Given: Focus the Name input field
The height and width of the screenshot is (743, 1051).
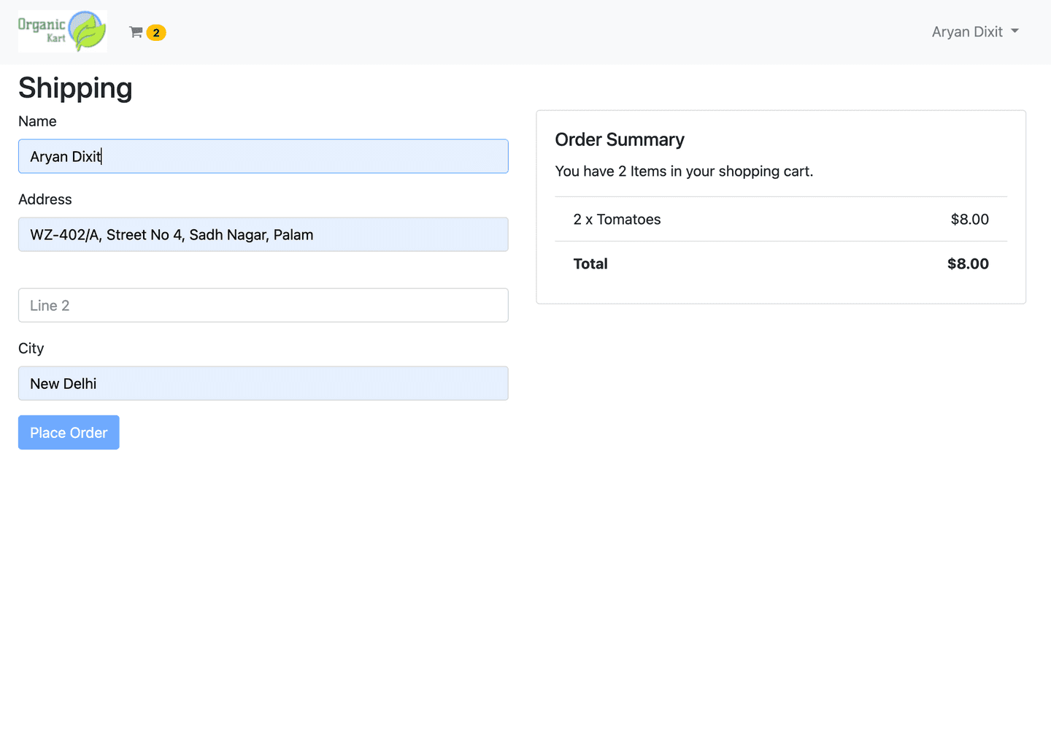Looking at the screenshot, I should (263, 156).
